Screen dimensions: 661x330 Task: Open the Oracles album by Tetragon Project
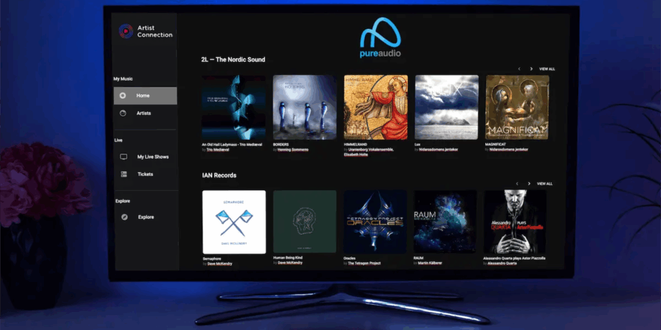point(376,222)
